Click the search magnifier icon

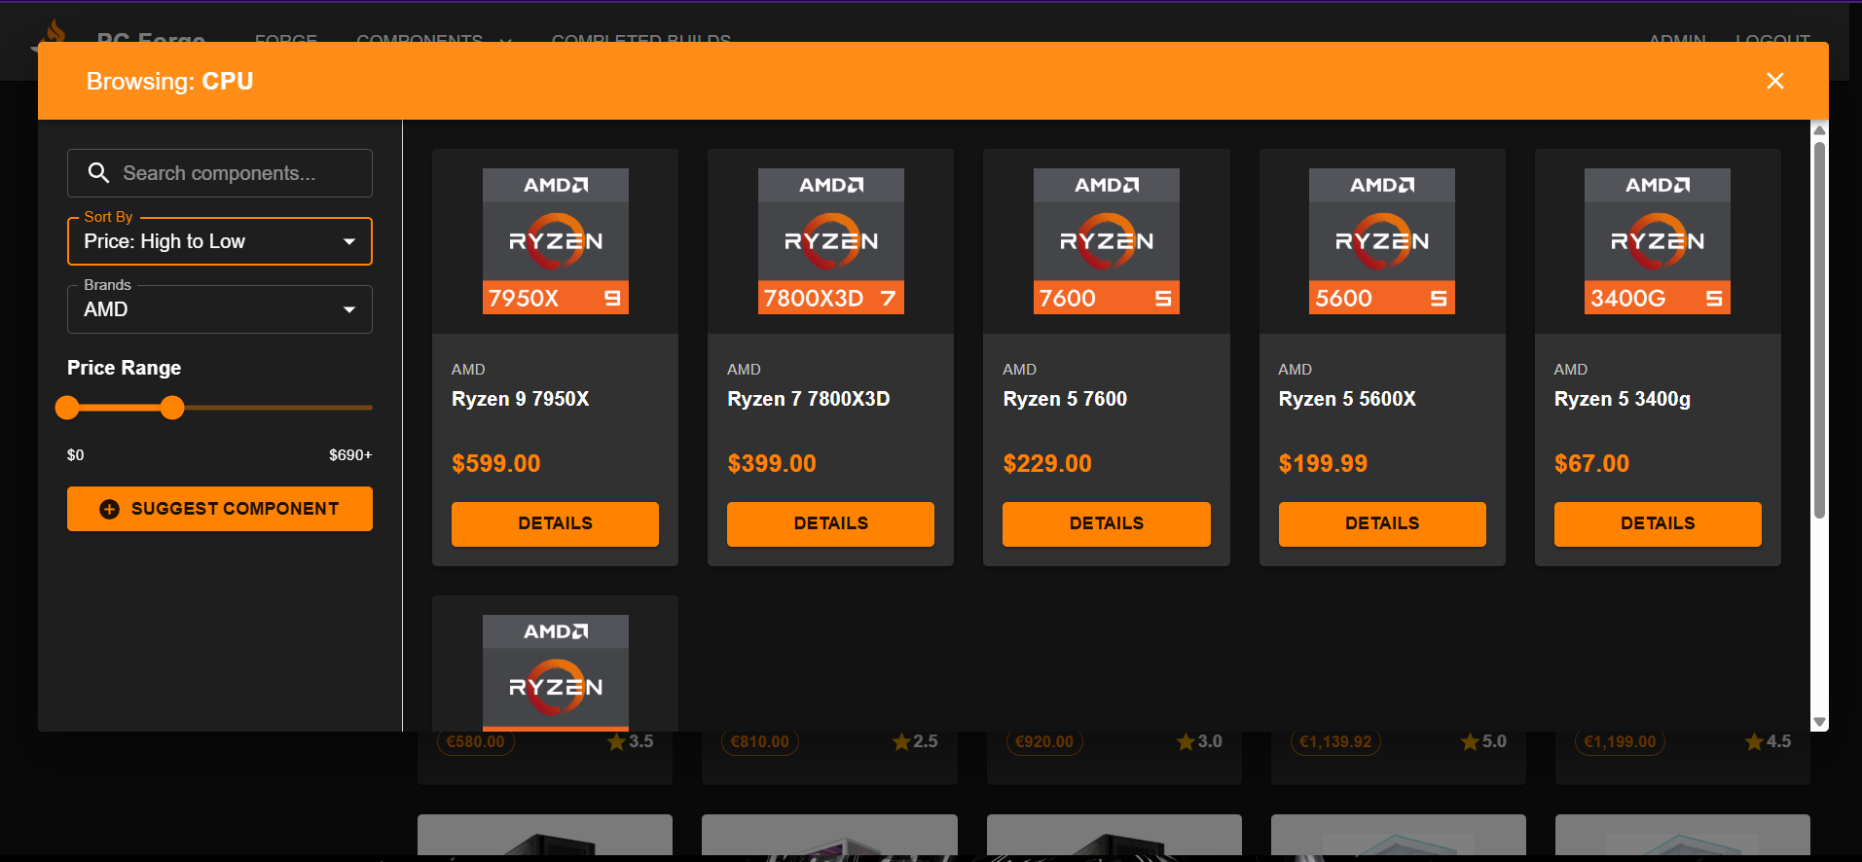click(98, 173)
